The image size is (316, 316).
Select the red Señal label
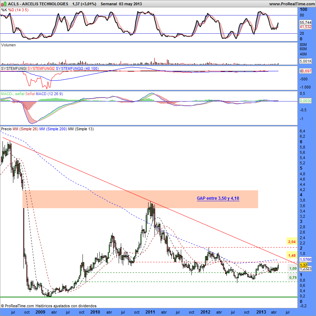coord(30,94)
